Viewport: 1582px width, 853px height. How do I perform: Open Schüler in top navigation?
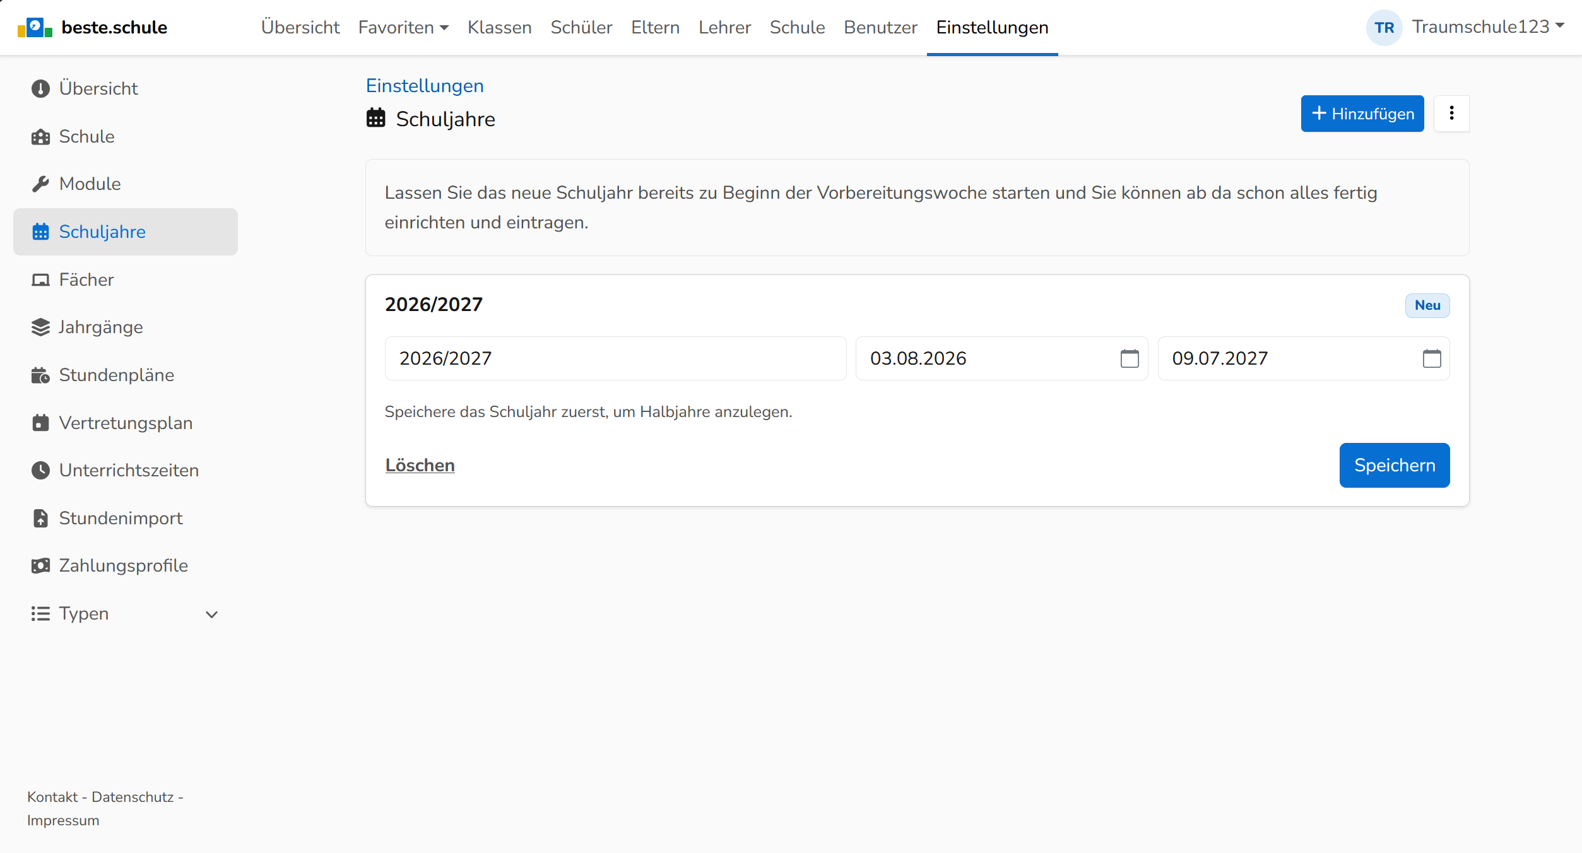pos(581,28)
